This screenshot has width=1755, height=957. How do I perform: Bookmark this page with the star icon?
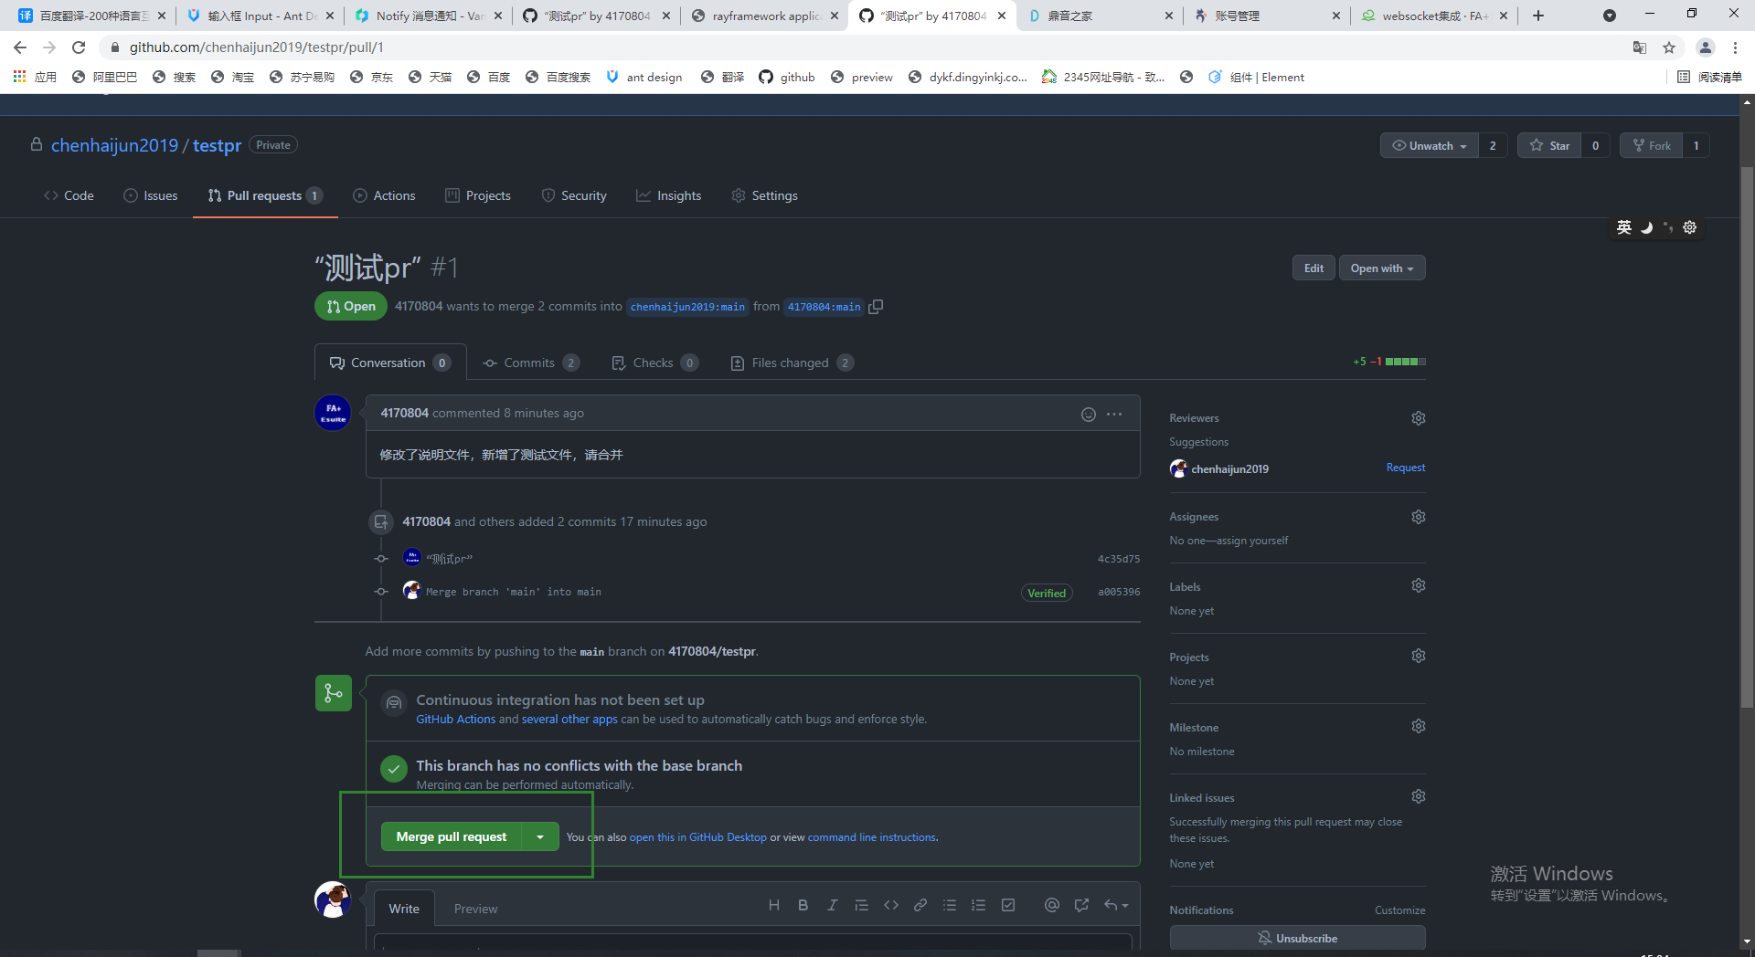(x=1669, y=47)
